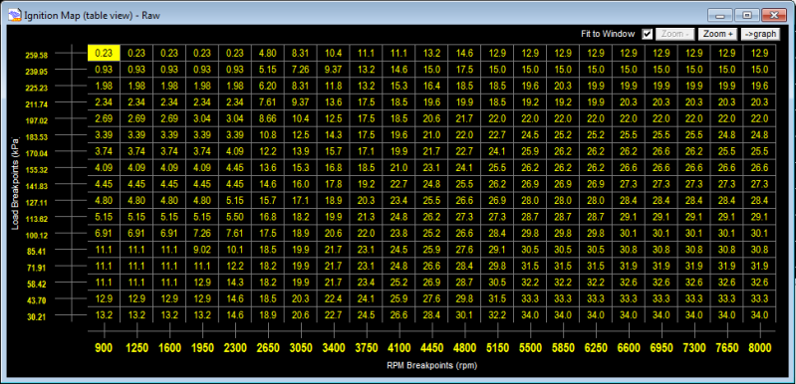Select 12.2 cell at 2300 rpm, 71.91 kPa
This screenshot has width=796, height=384.
click(x=235, y=266)
